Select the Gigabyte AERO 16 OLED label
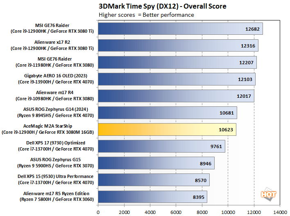290x216 pixels. click(x=56, y=79)
